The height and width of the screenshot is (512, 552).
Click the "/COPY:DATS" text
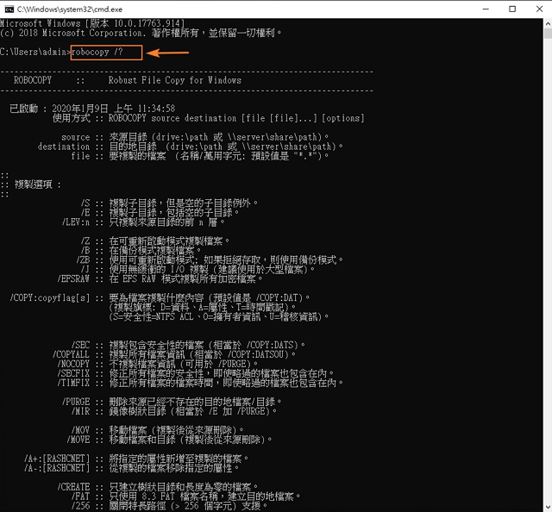[x=270, y=345]
